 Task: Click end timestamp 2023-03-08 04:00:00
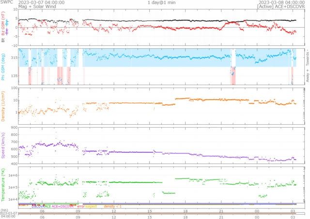(281, 2)
